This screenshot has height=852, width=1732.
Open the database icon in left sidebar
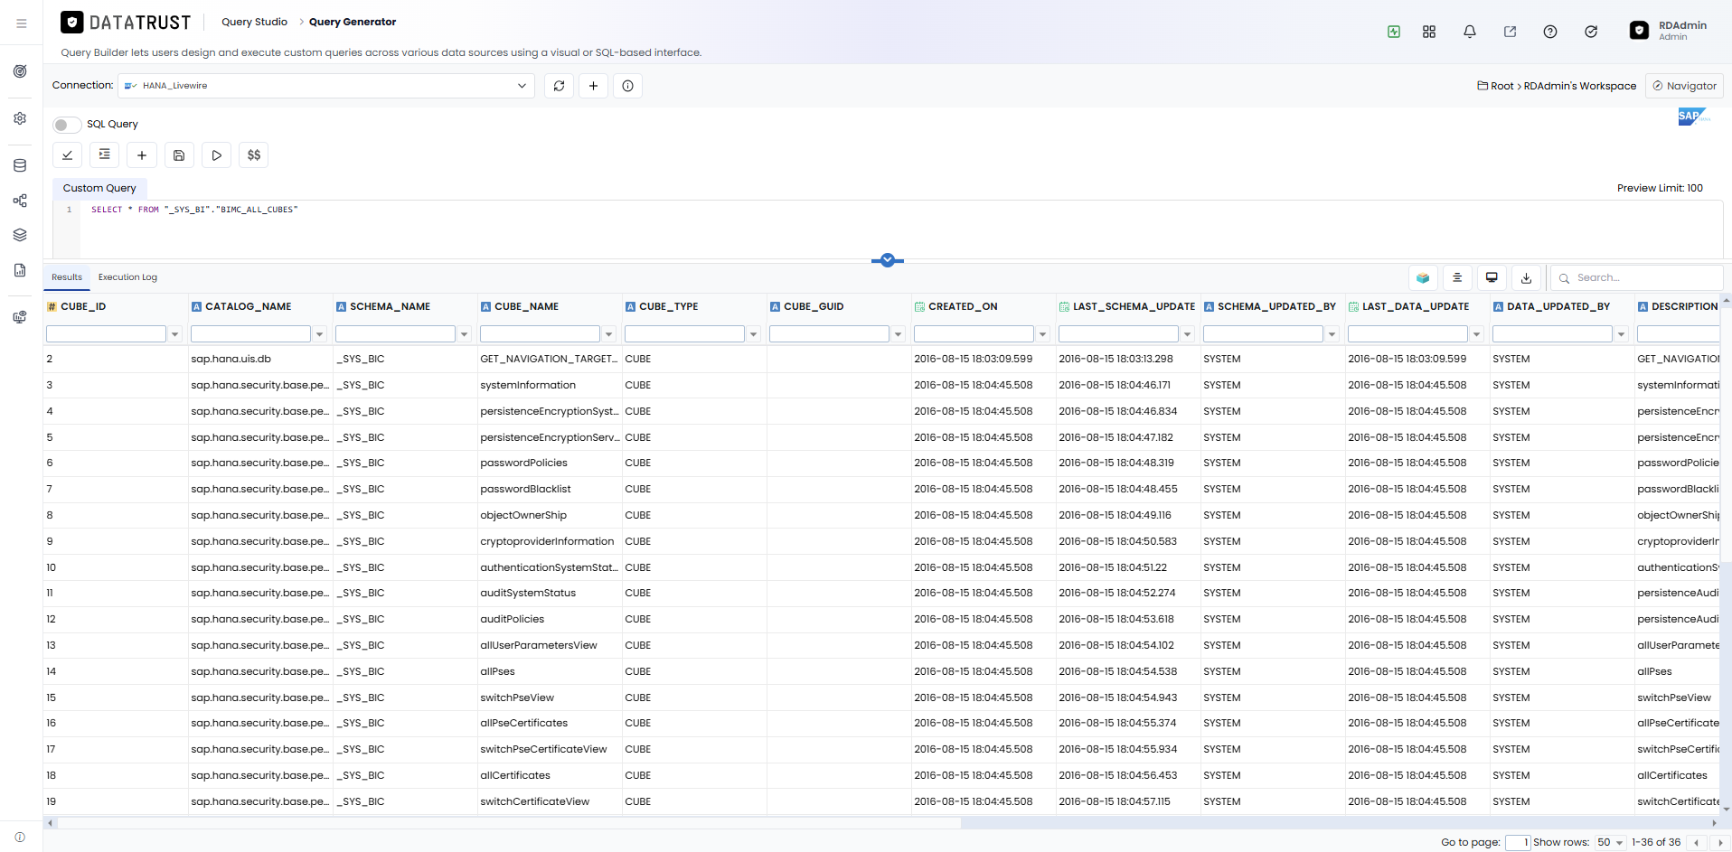(x=20, y=165)
